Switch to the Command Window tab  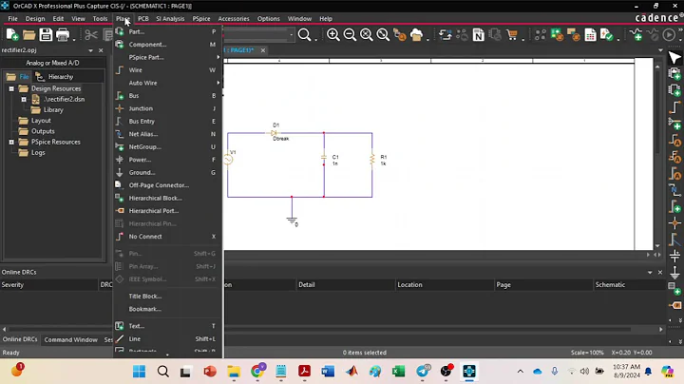click(70, 339)
